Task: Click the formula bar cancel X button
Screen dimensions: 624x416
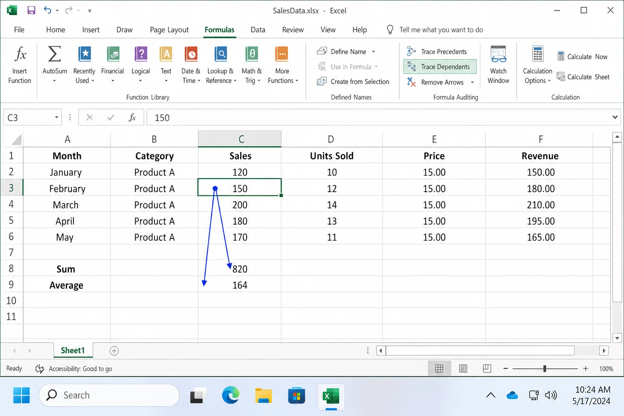Action: point(89,117)
